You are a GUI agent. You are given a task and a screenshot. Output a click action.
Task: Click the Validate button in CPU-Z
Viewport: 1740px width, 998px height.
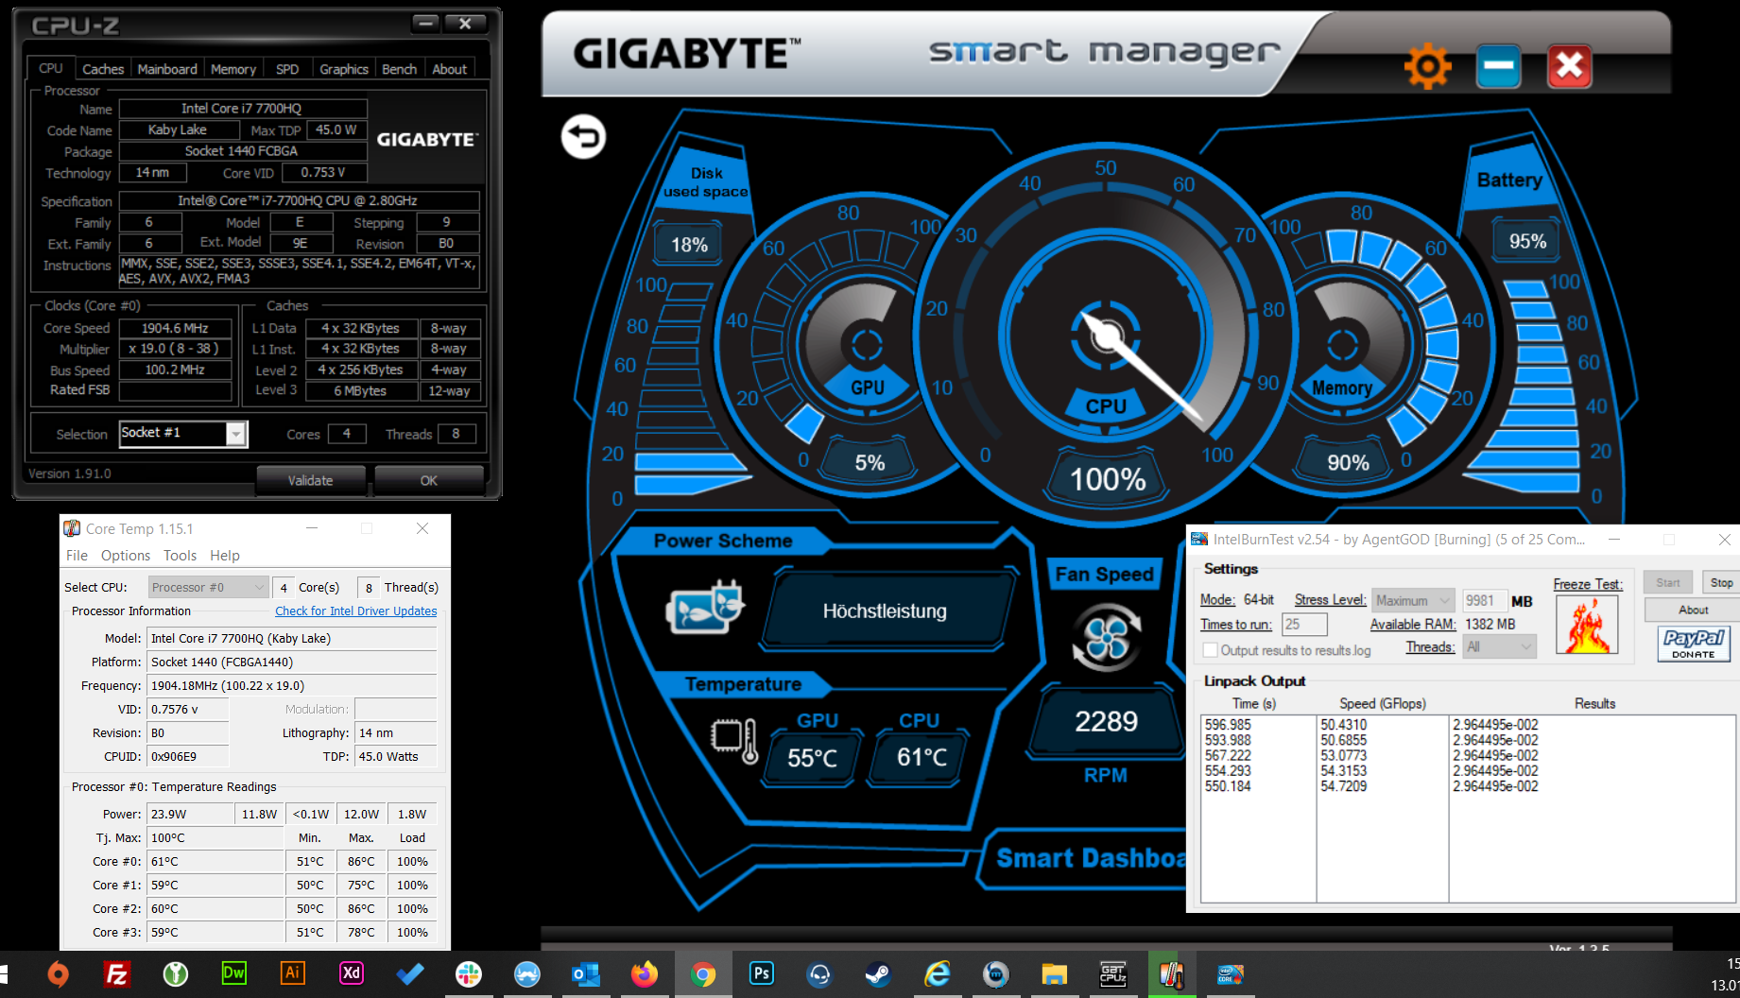[x=311, y=480]
